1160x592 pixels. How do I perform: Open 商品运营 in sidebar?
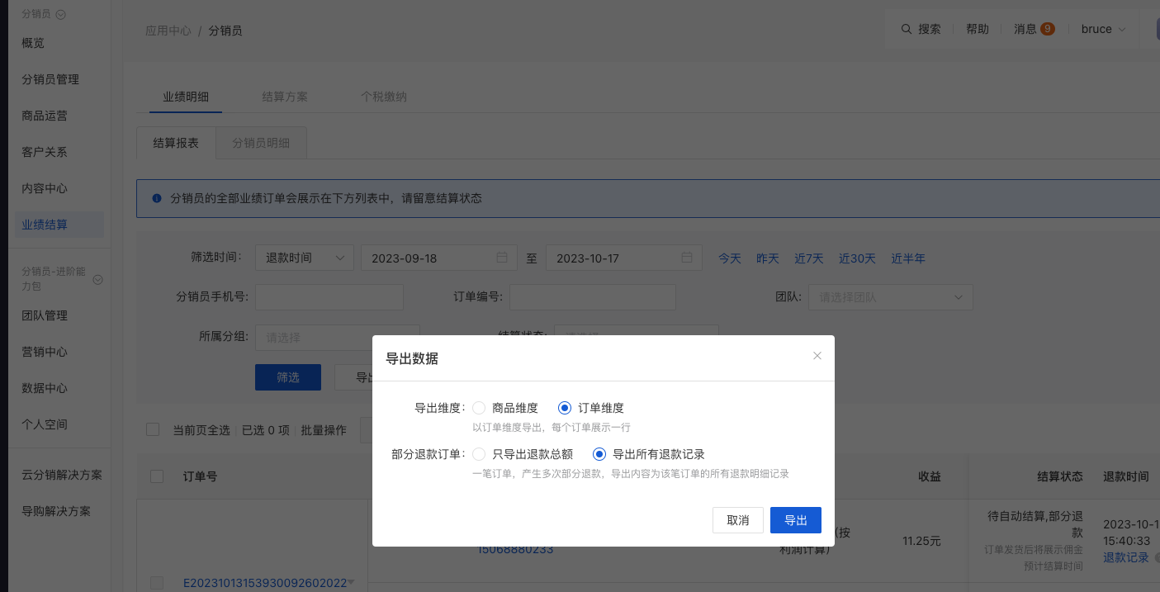45,116
